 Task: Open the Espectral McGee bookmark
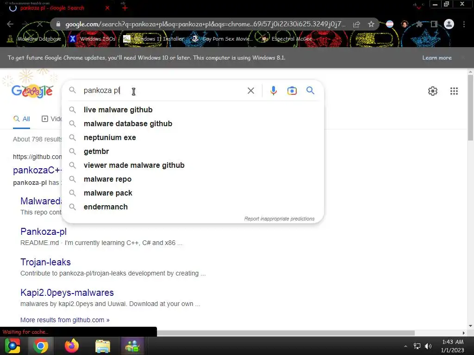point(287,39)
